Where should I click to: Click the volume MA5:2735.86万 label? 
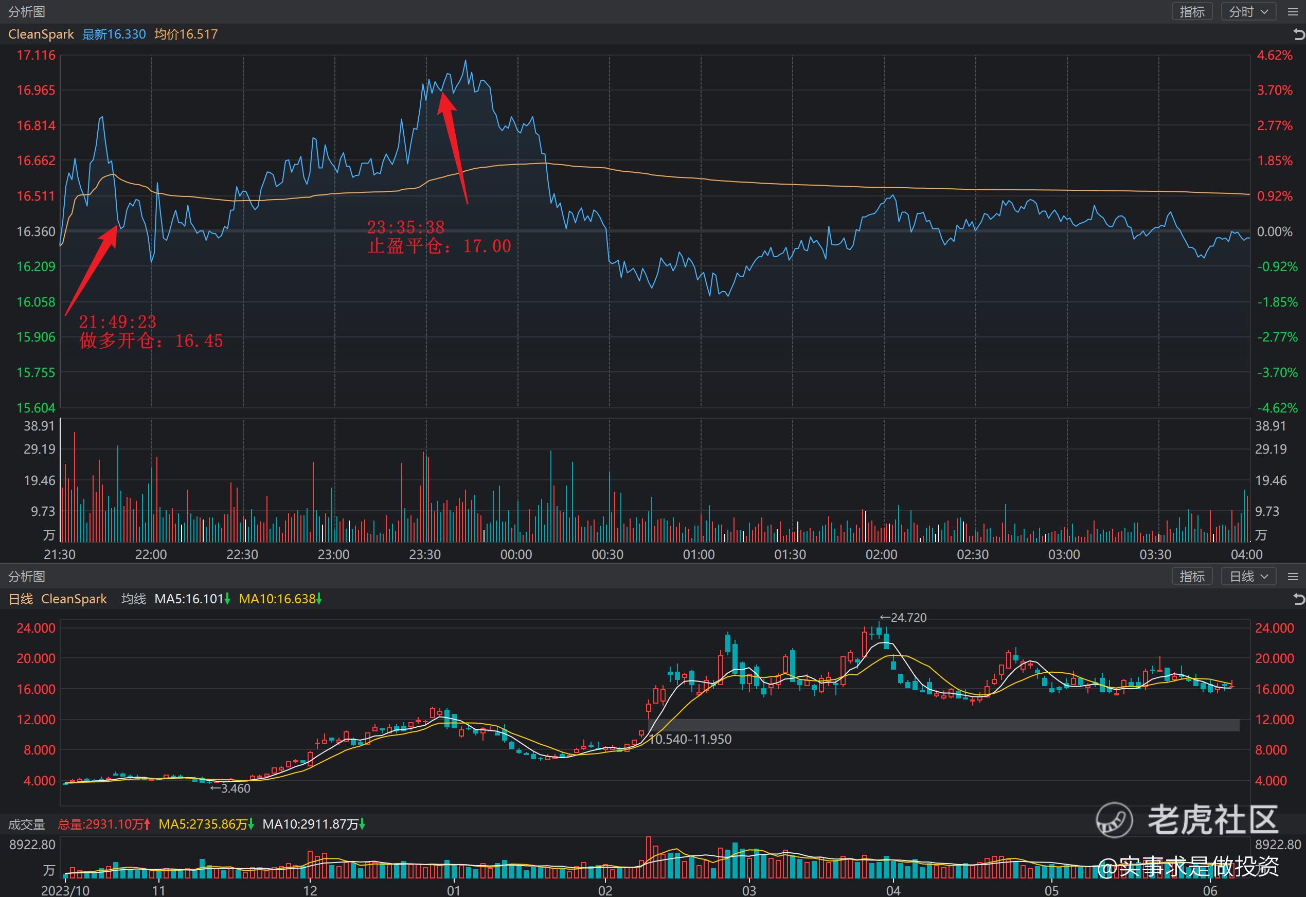pos(206,824)
